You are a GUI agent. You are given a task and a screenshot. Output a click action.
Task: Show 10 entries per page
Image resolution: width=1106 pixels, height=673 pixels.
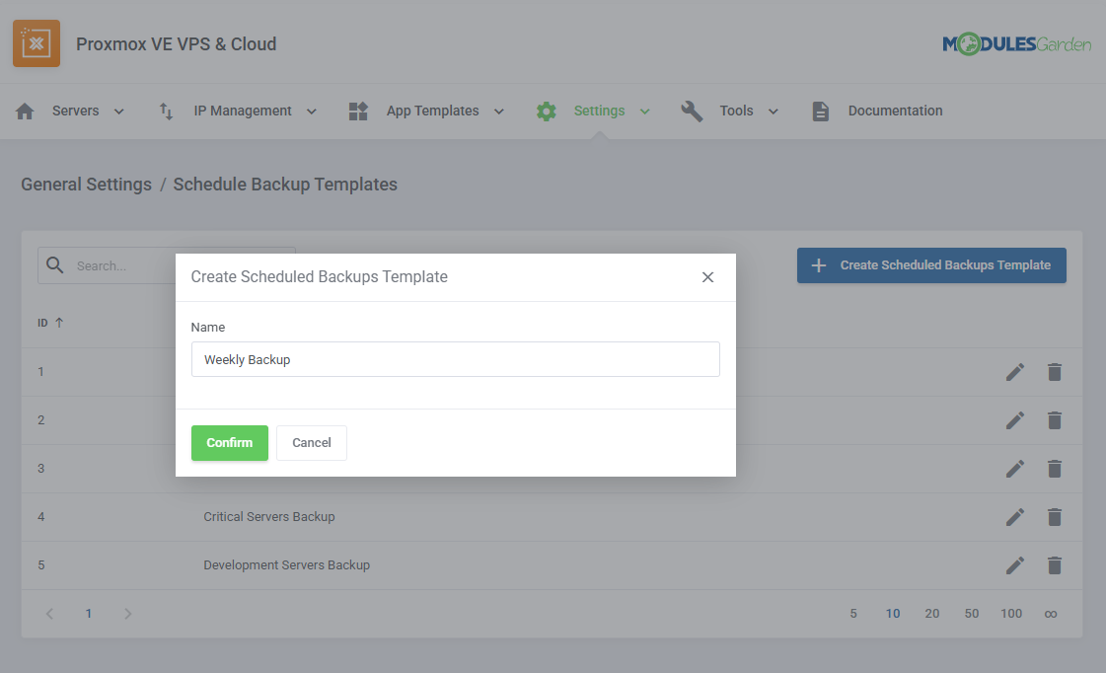coord(892,614)
